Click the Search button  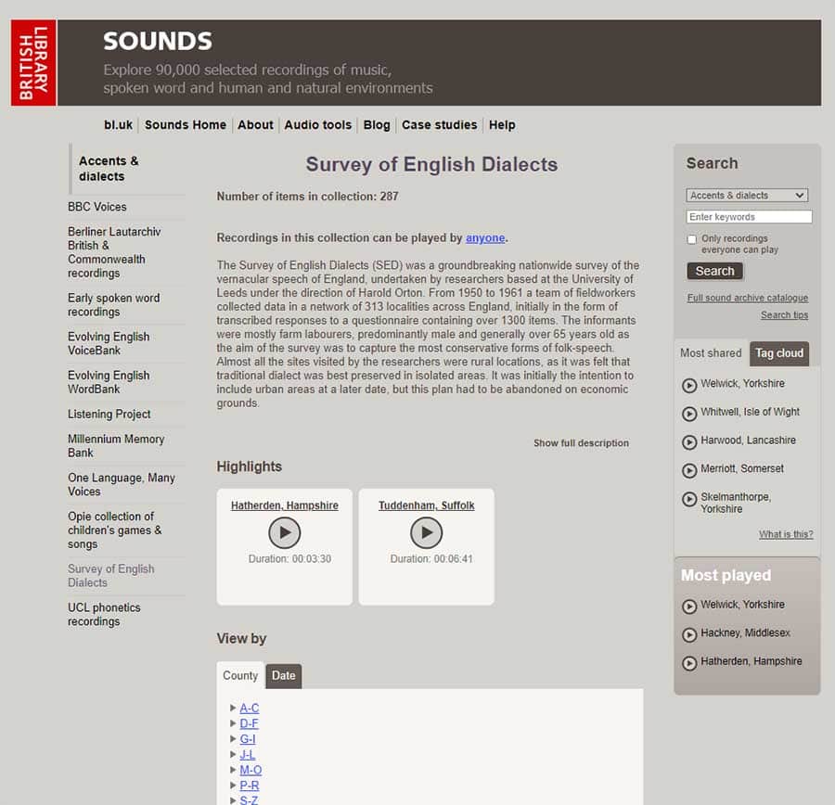coord(714,271)
